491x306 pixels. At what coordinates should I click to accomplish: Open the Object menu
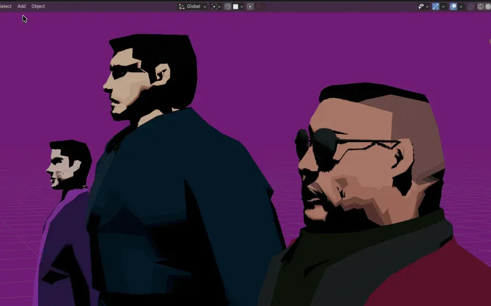click(38, 6)
